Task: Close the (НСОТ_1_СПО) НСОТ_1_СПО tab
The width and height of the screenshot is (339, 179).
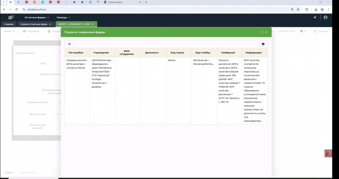Action: click(93, 24)
